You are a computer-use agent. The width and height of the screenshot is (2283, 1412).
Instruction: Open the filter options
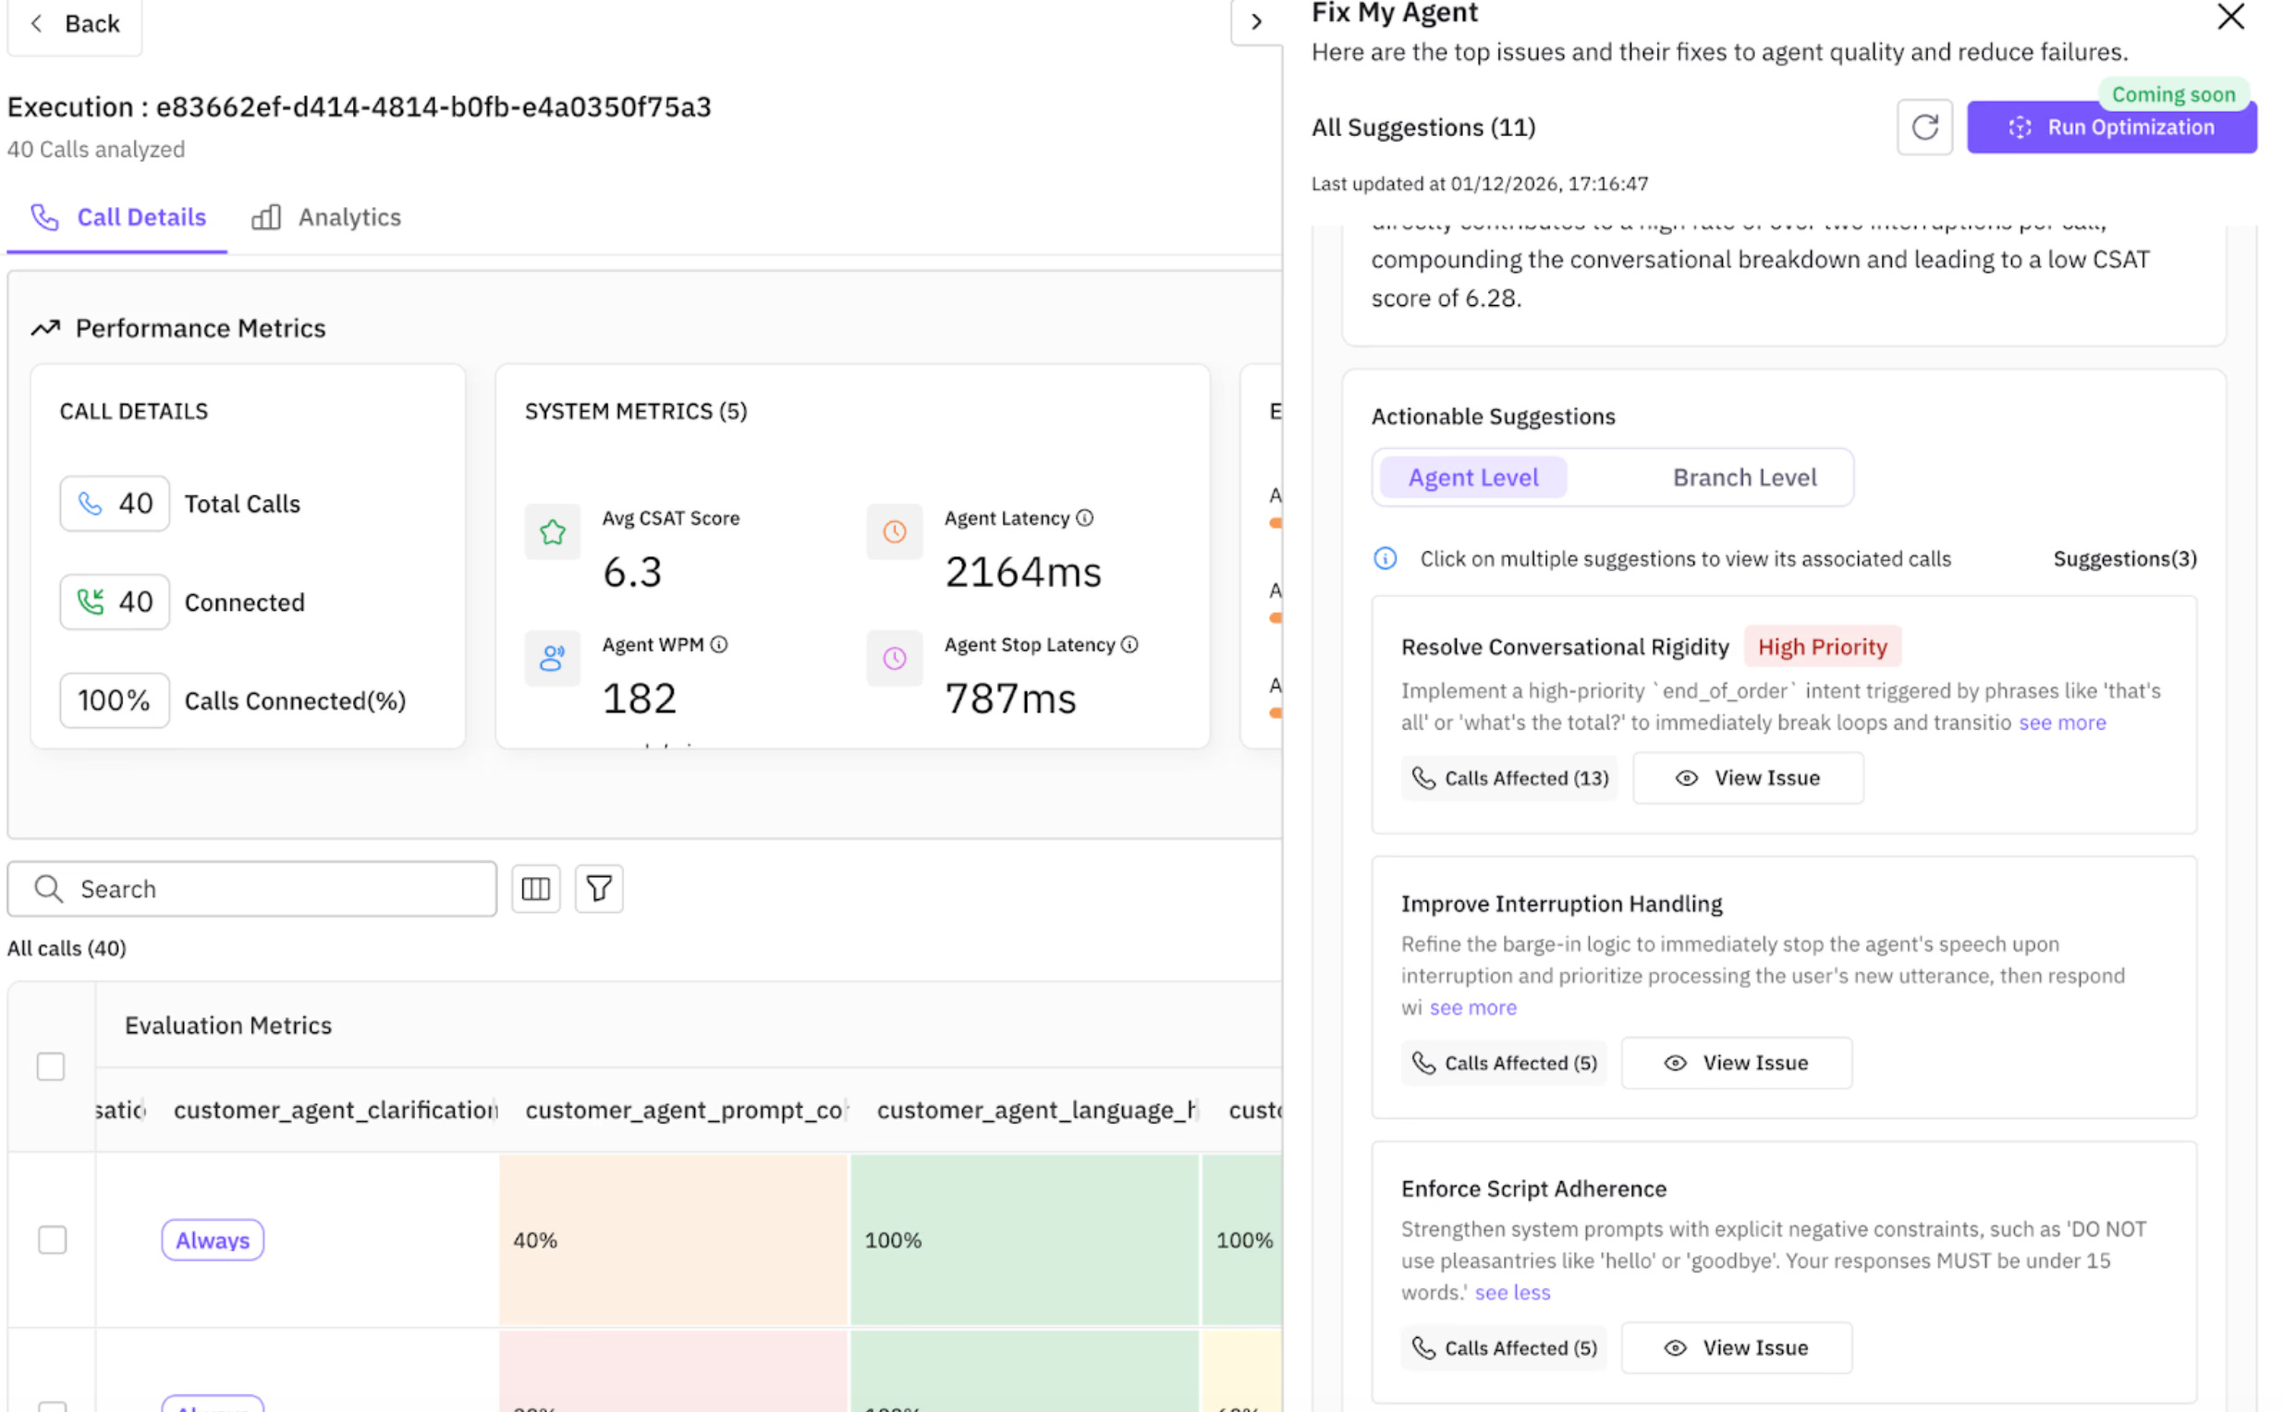(599, 888)
